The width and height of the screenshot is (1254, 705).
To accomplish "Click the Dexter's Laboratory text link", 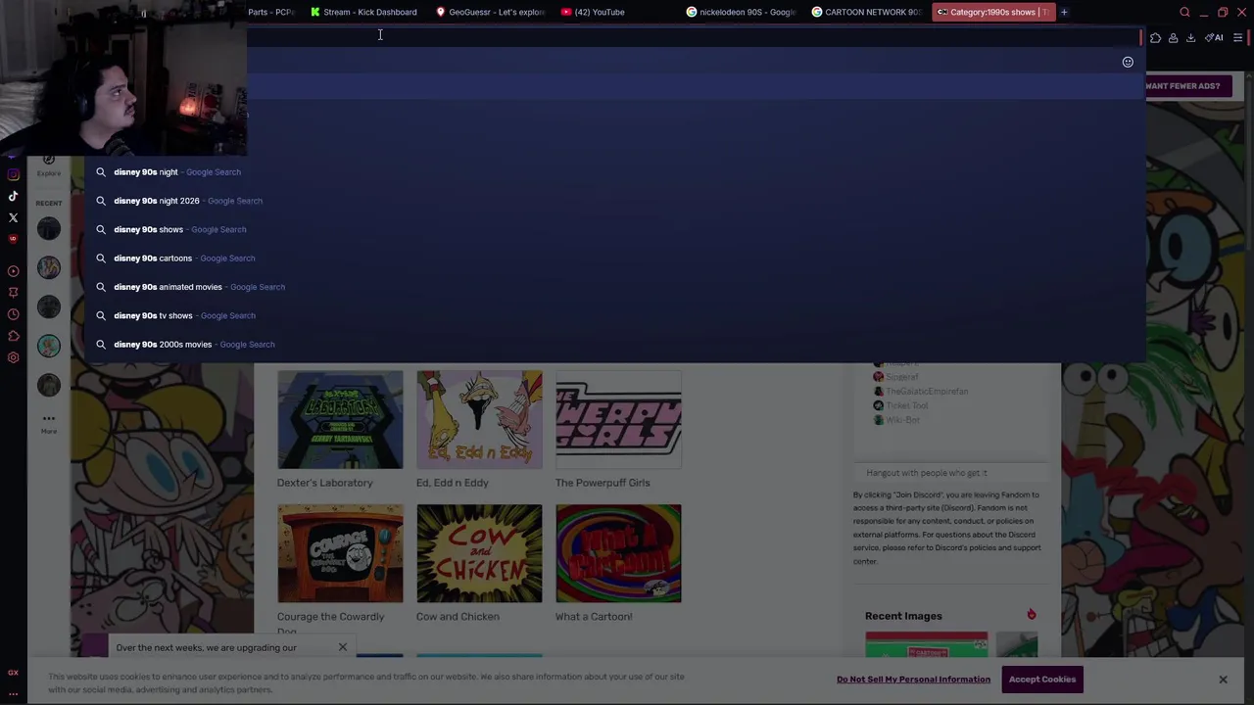I will 324,483.
